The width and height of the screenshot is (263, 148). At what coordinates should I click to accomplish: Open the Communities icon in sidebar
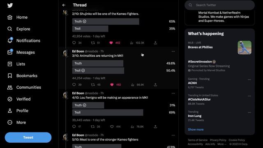click(x=10, y=88)
